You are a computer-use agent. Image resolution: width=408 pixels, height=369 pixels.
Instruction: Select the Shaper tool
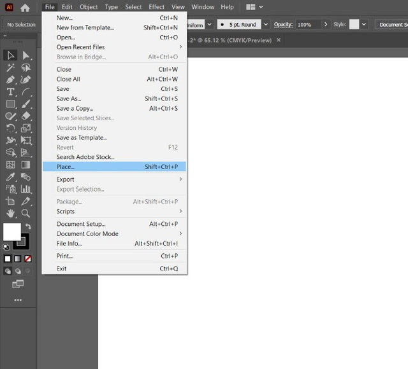10,116
